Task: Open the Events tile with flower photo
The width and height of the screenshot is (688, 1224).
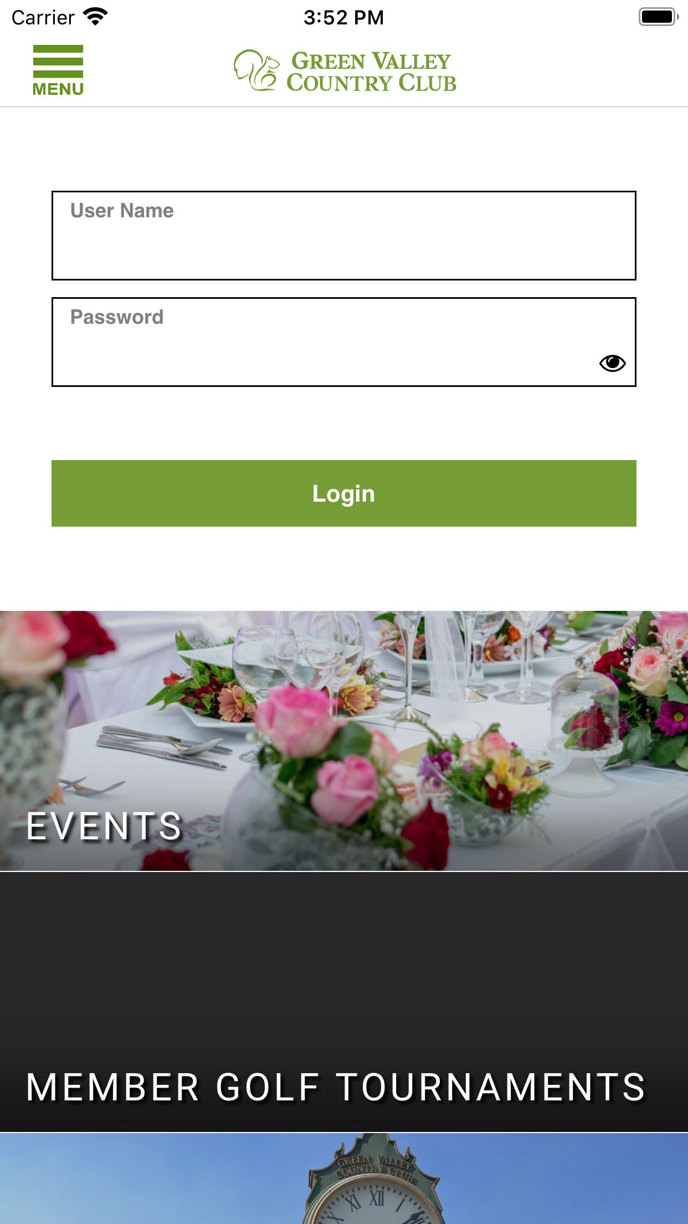Action: point(344,741)
